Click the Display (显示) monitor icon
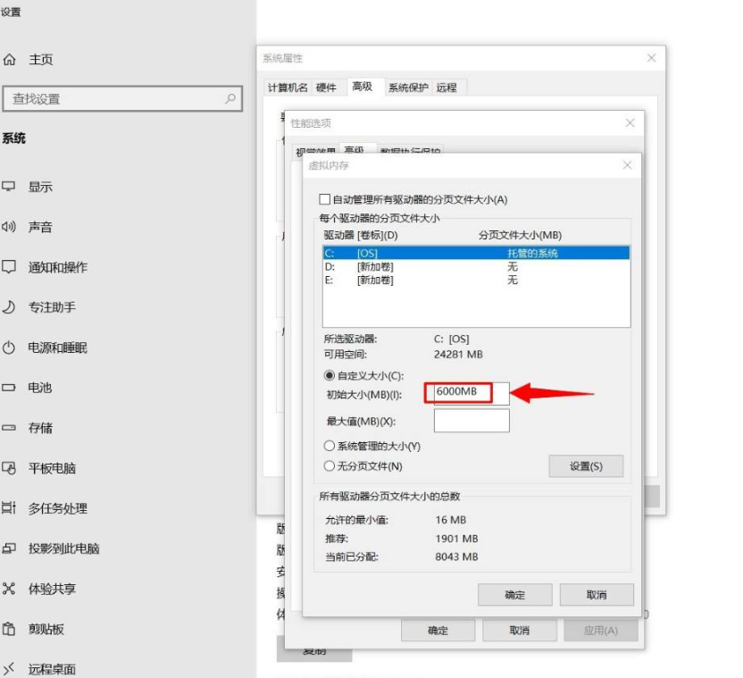Screen dimensions: 743x678 (9, 187)
